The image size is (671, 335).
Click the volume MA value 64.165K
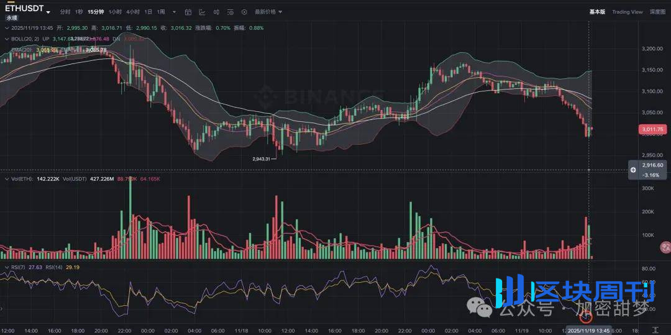[x=150, y=178]
